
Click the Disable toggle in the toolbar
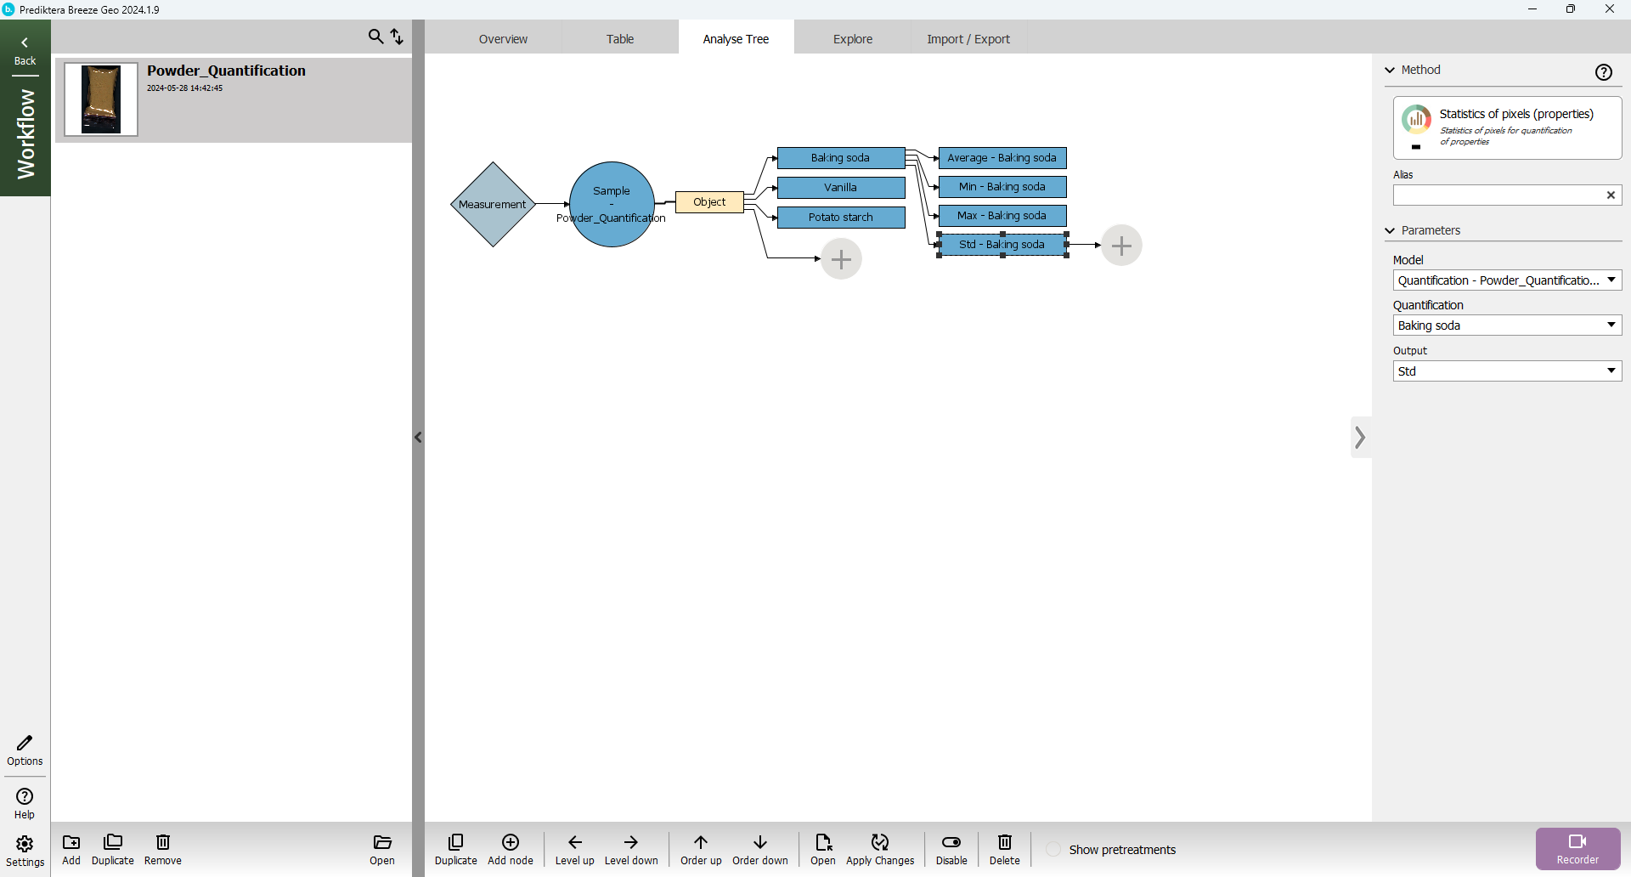951,843
